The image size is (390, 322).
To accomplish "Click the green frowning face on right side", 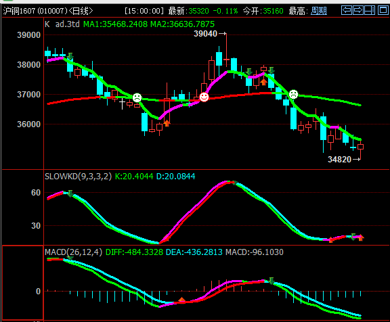I will pos(293,95).
